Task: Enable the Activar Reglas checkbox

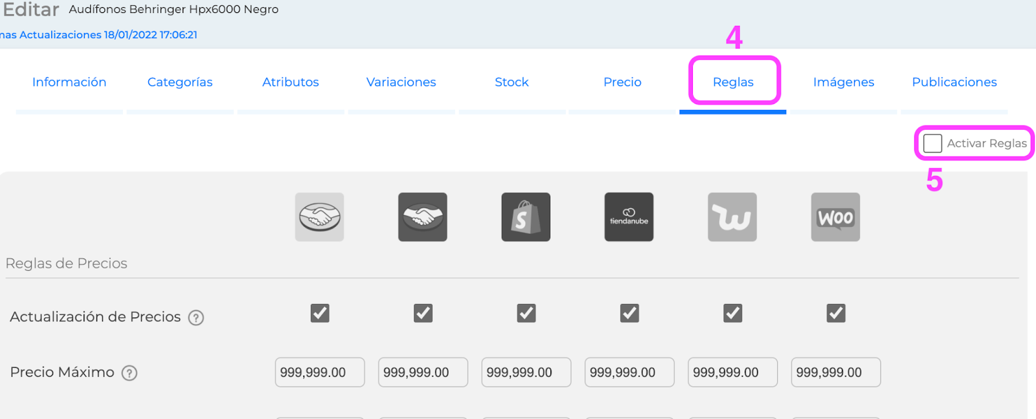Action: (x=932, y=144)
